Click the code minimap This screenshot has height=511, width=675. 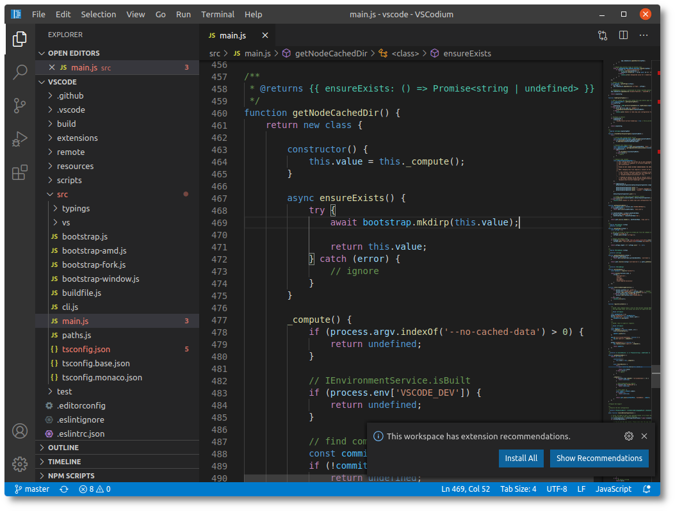click(x=630, y=241)
